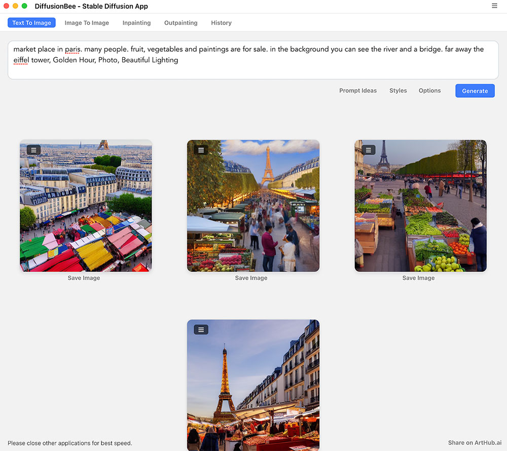Maximize the window with the green button
Image resolution: width=507 pixels, height=451 pixels.
(x=24, y=6)
